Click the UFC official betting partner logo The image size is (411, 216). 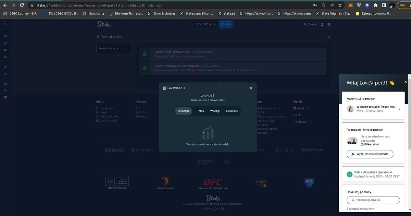coord(213,184)
